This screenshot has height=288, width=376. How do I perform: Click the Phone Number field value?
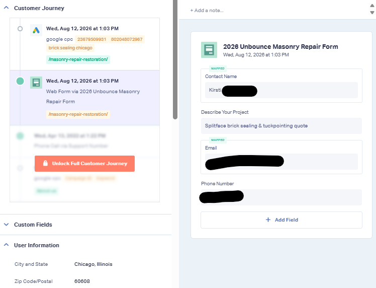pyautogui.click(x=281, y=197)
